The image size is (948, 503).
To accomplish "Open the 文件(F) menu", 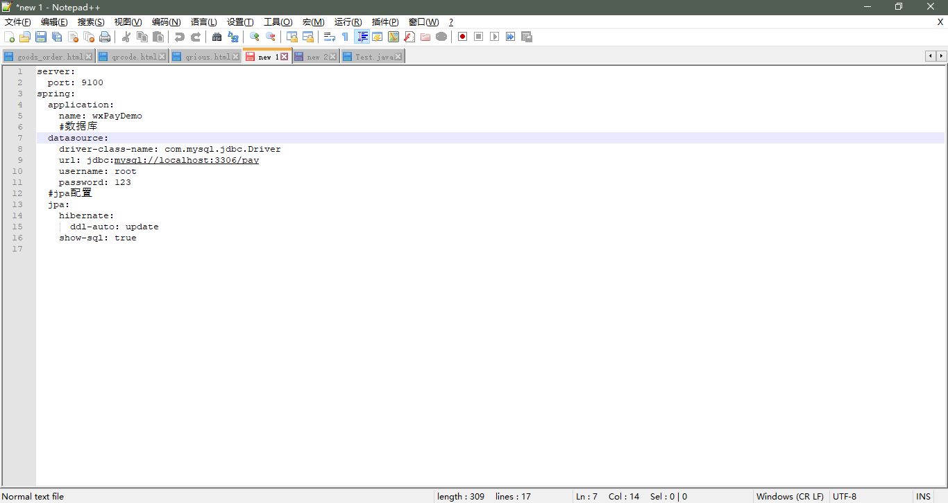I will pyautogui.click(x=18, y=22).
